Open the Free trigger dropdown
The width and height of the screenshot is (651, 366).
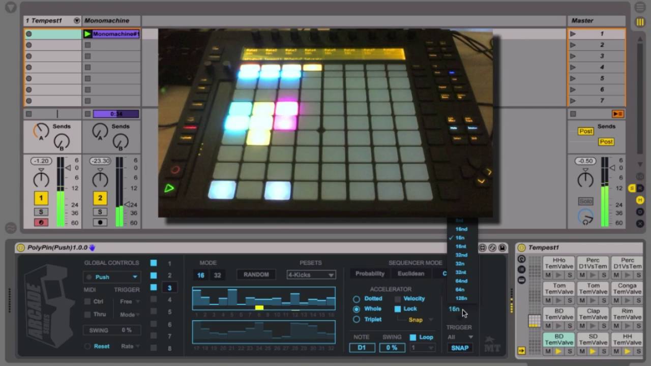tap(130, 301)
